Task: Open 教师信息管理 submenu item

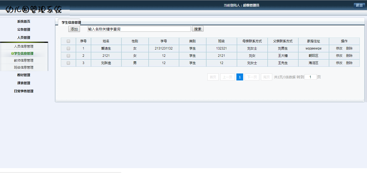Action: (x=24, y=61)
